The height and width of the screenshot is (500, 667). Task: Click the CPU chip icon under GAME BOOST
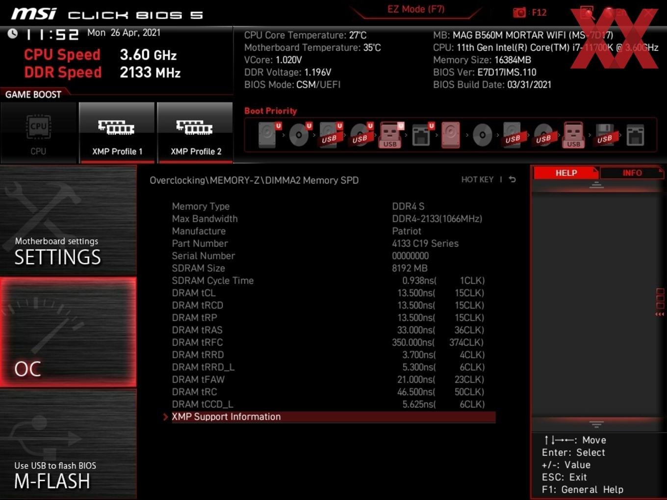click(x=38, y=127)
